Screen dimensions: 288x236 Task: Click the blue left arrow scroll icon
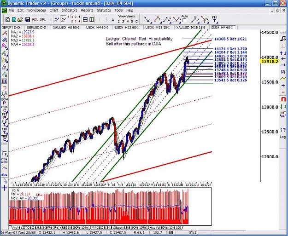point(283,59)
